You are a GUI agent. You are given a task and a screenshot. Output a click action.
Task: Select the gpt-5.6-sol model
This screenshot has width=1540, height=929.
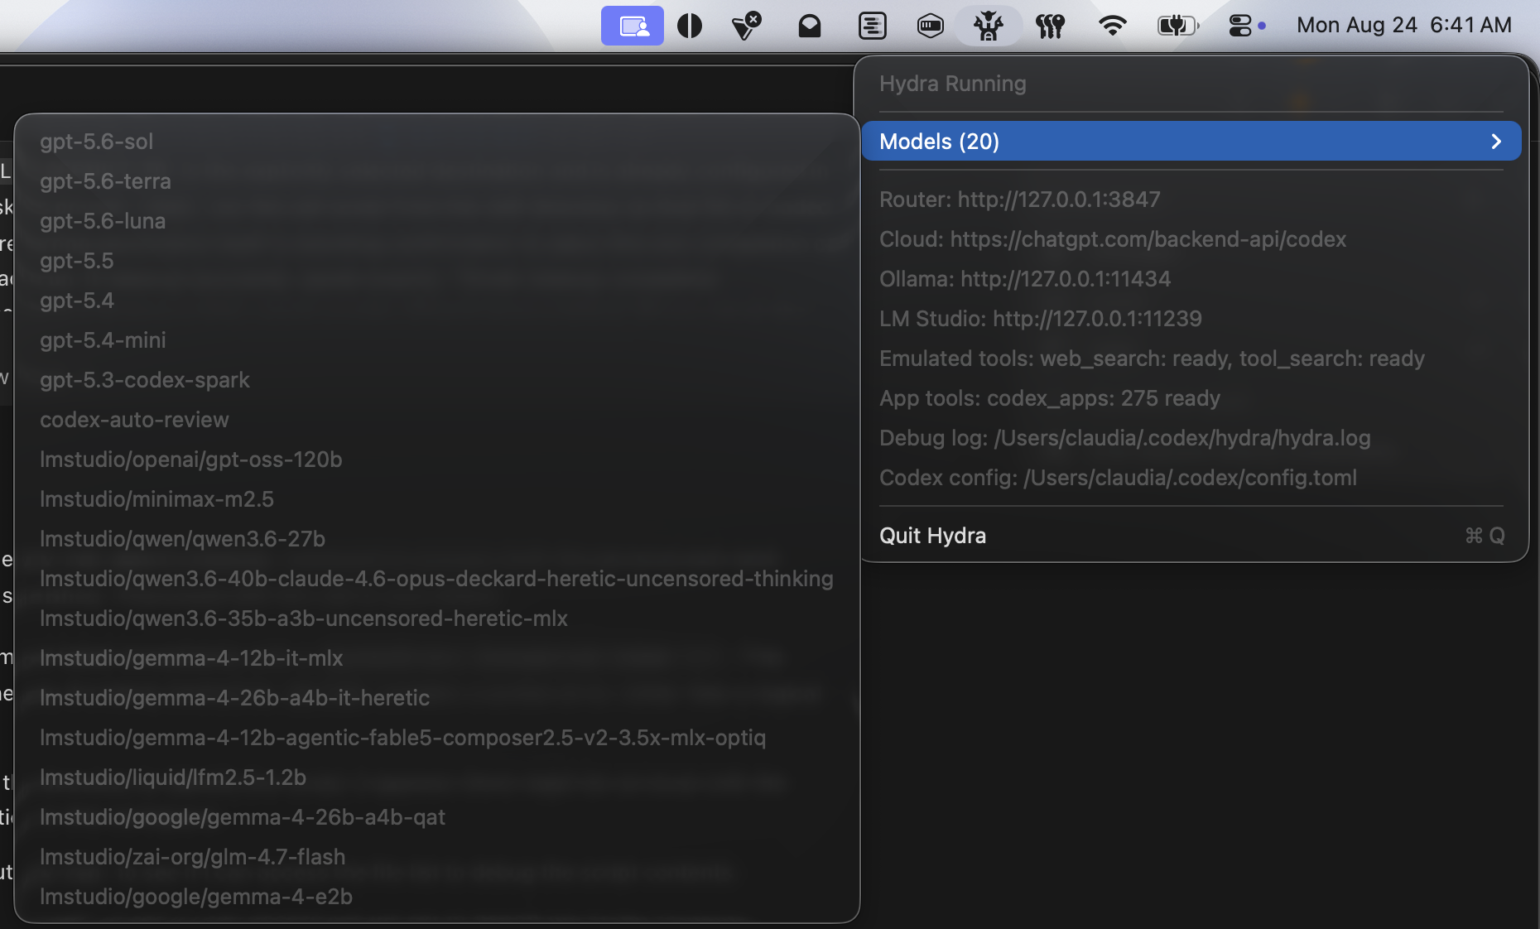click(x=437, y=142)
